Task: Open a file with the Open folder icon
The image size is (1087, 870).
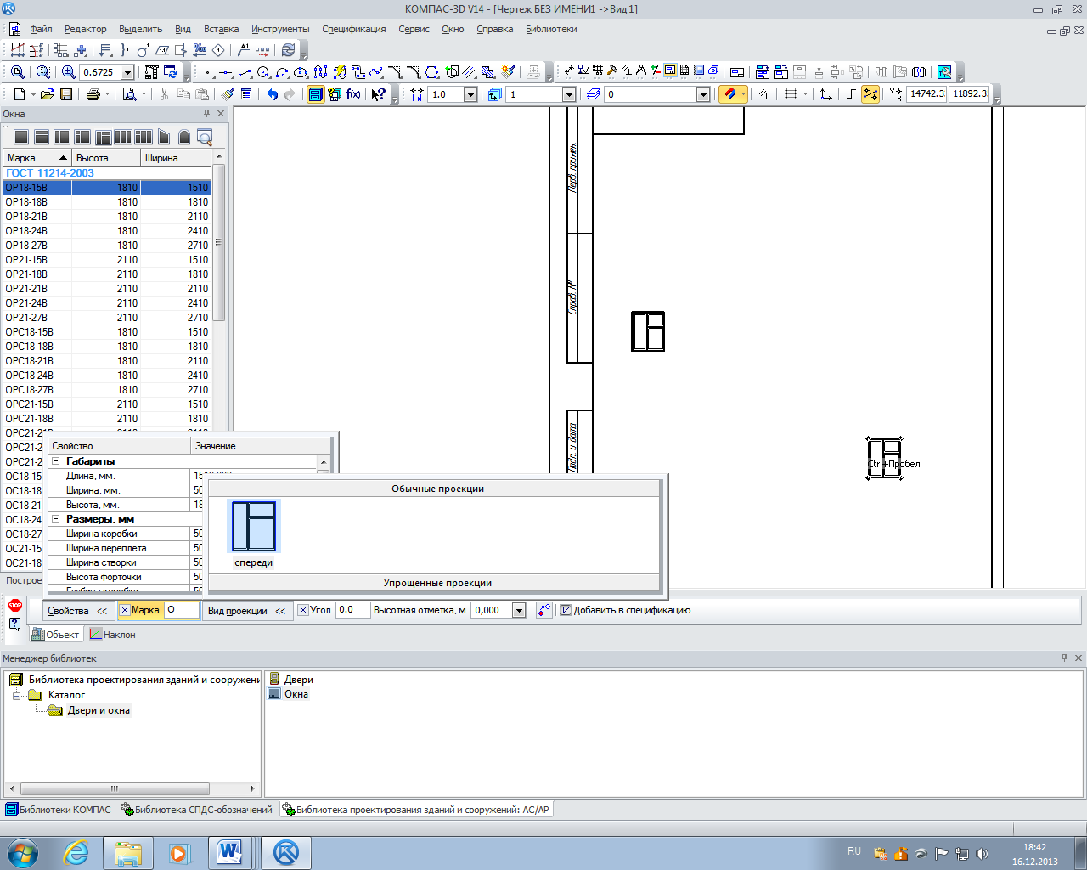Action: pyautogui.click(x=47, y=94)
